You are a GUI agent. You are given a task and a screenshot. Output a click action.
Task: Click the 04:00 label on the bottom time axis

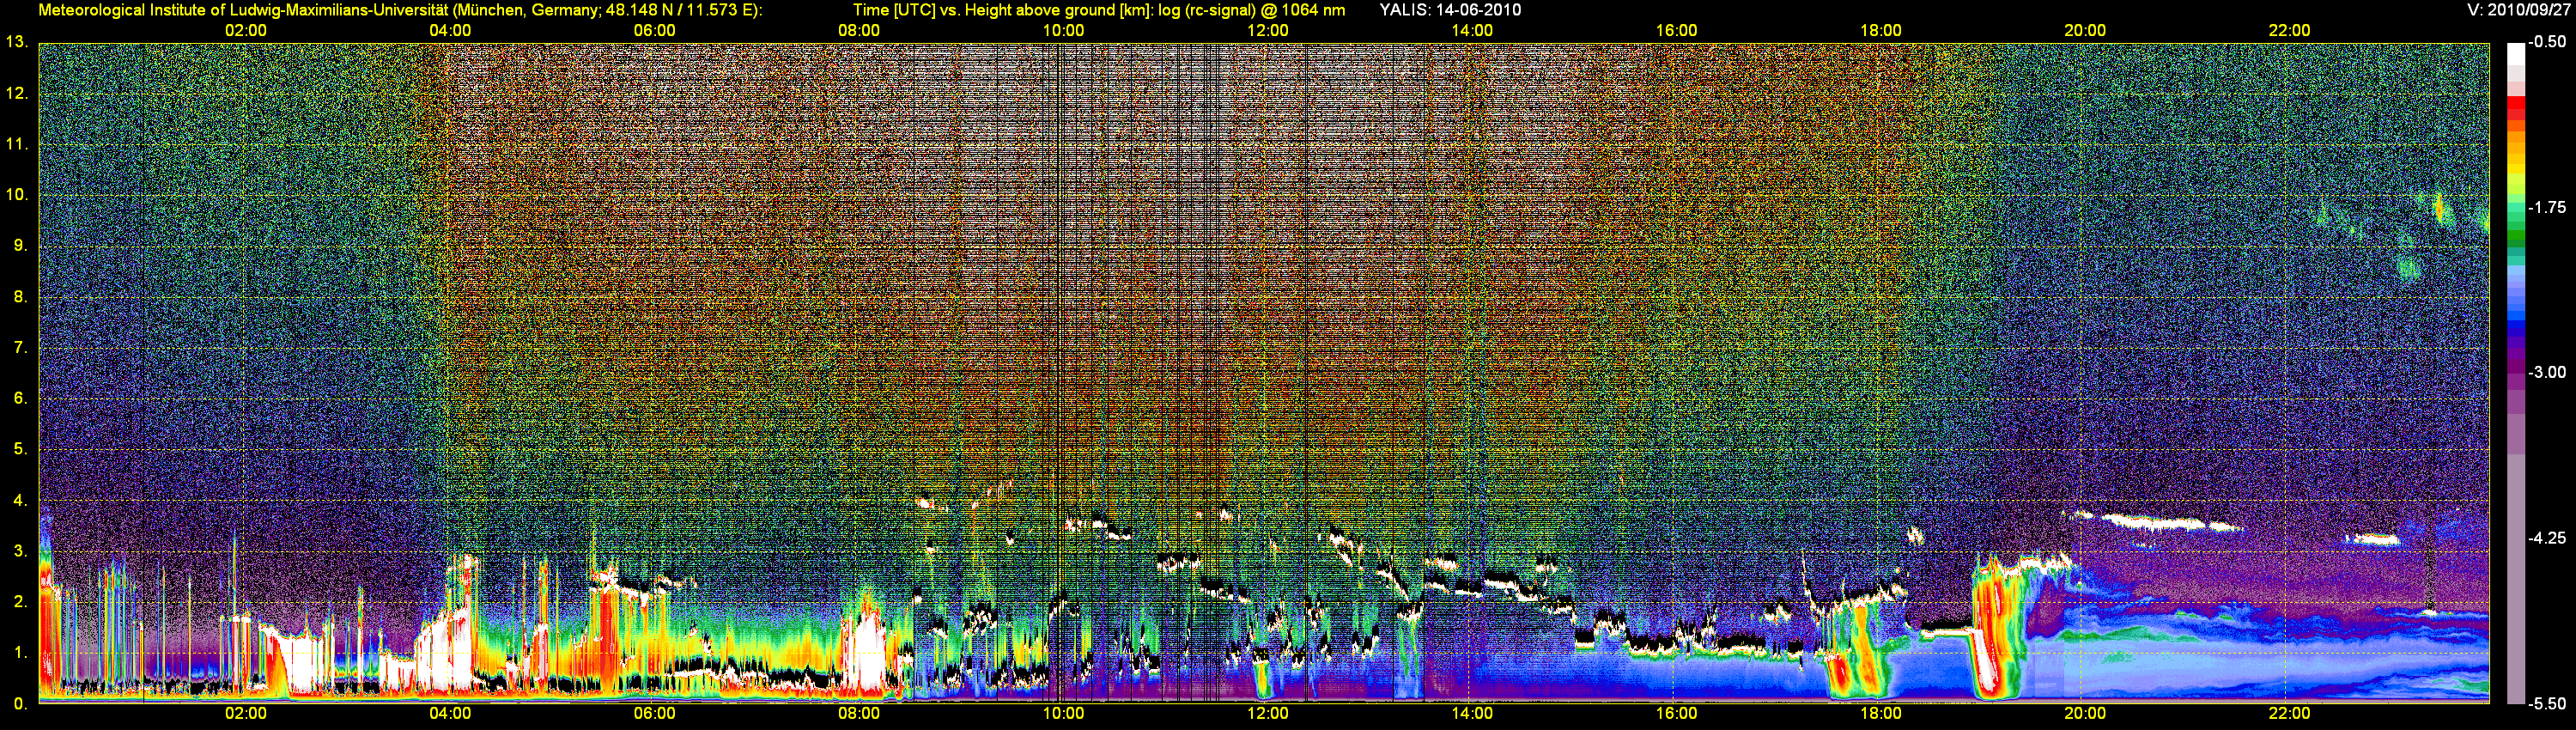450,714
